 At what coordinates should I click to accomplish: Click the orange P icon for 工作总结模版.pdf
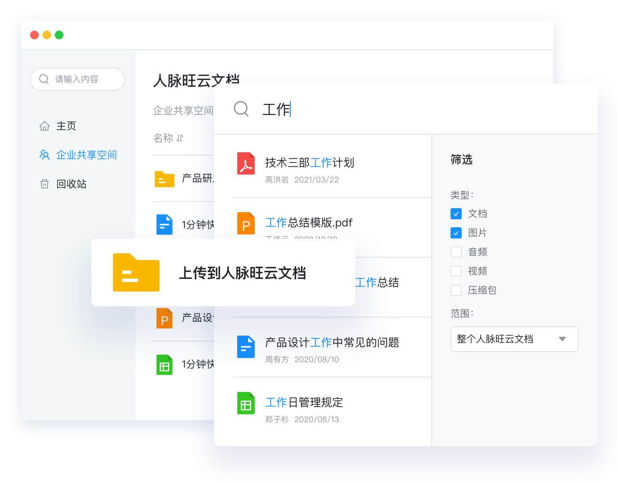tap(246, 223)
